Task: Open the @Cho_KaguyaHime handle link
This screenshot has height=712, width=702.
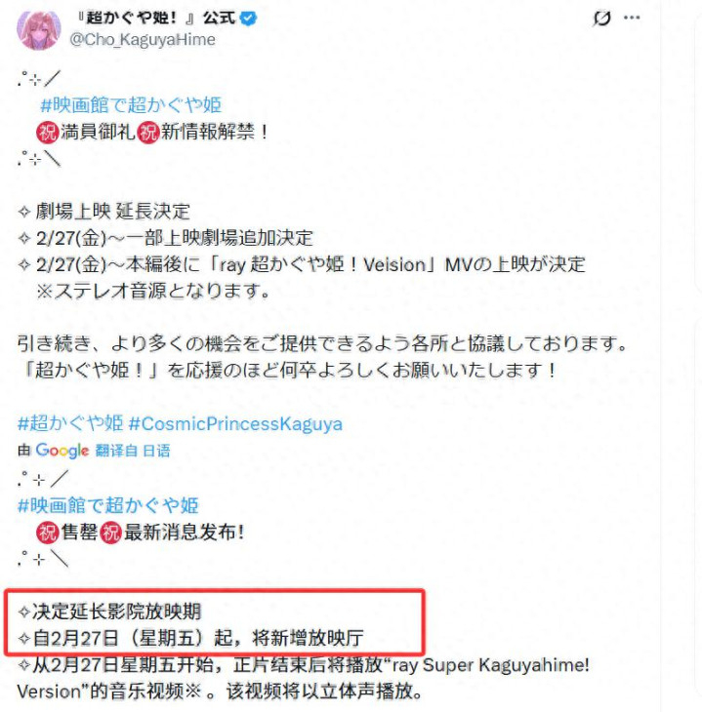Action: 143,40
